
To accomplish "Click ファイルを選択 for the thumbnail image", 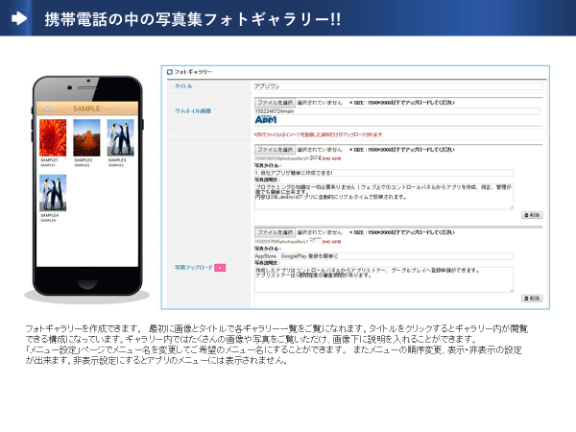I will coord(276,102).
